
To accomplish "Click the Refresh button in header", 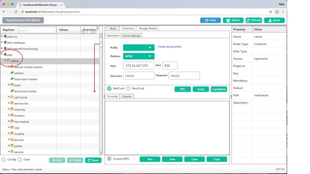I will click(x=254, y=20).
